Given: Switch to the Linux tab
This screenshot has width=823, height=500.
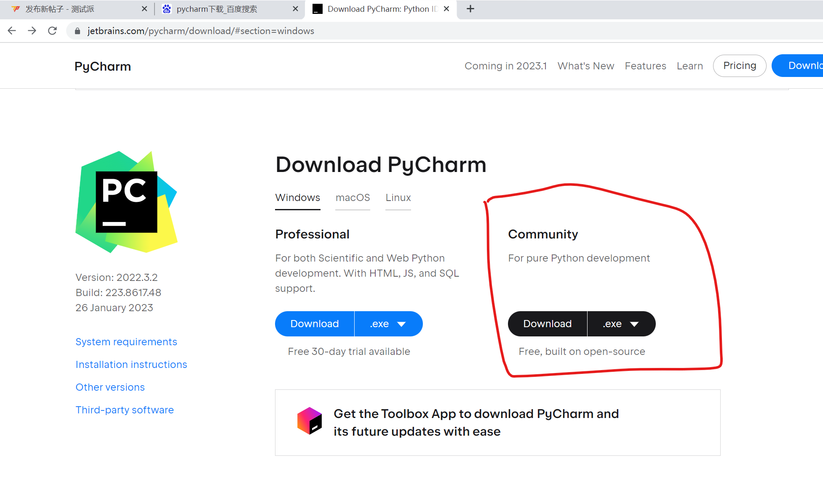Looking at the screenshot, I should click(x=398, y=198).
